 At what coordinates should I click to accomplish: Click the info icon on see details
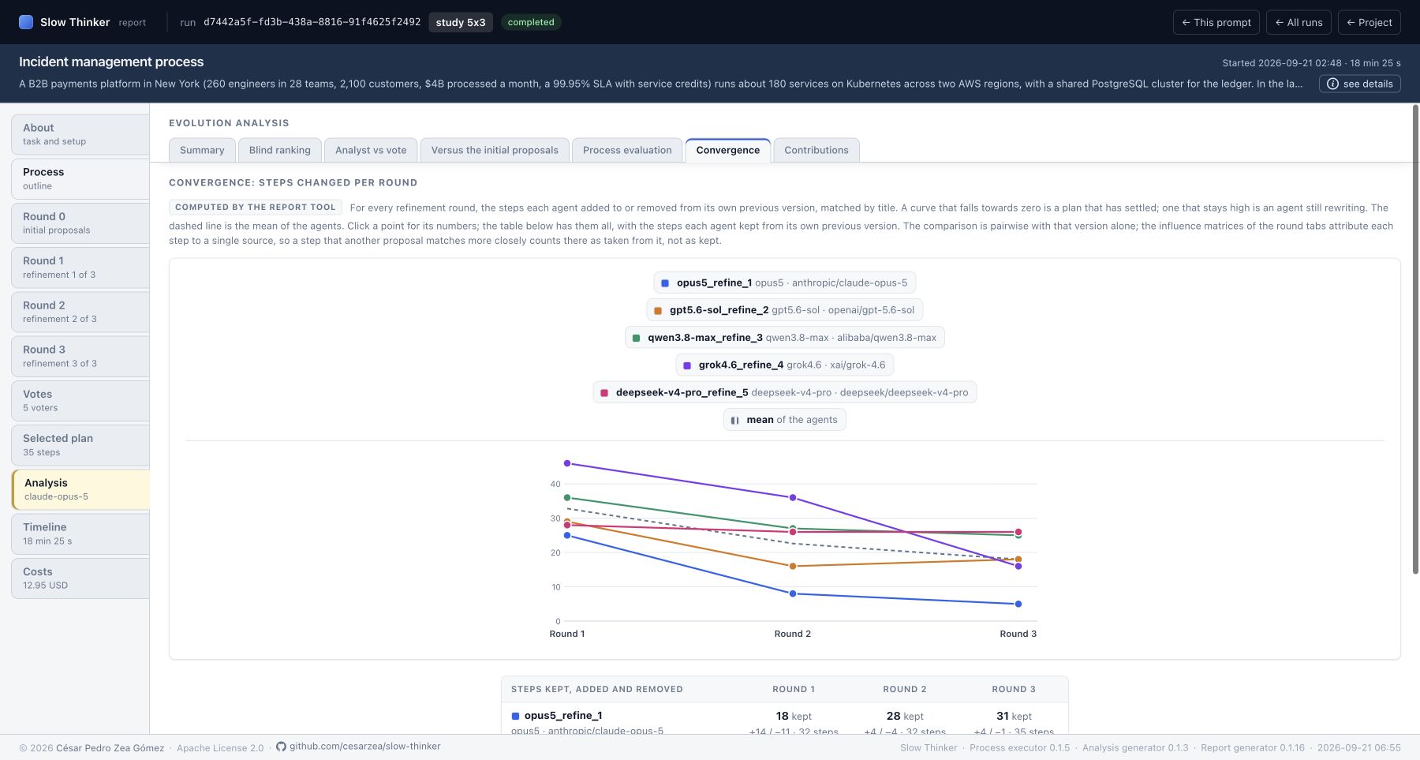1332,84
